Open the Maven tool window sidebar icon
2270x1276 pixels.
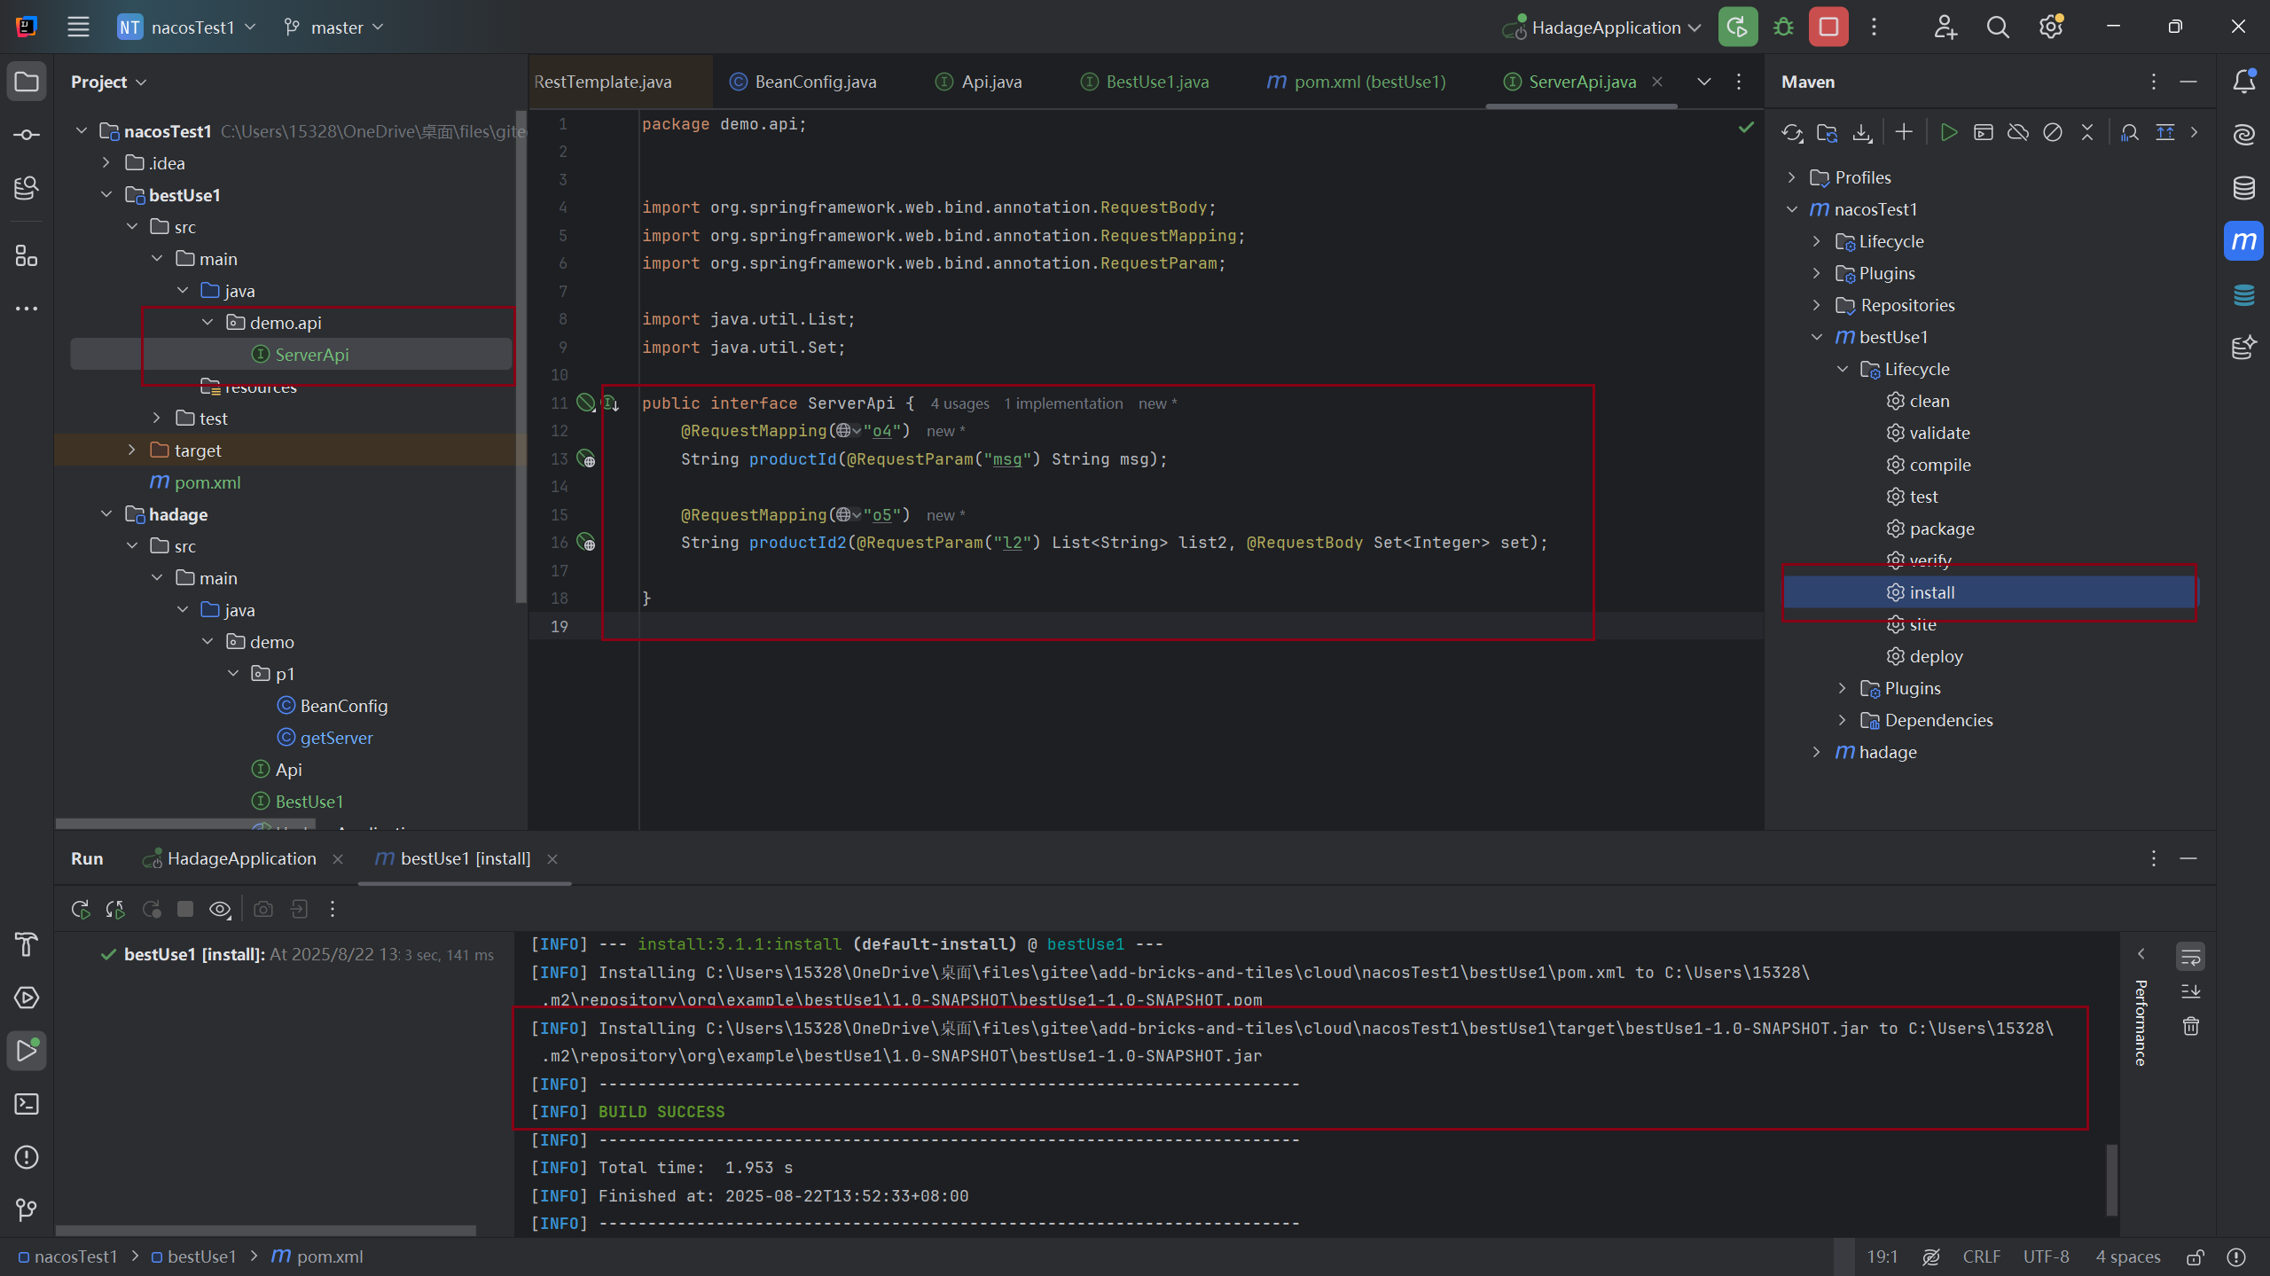pyautogui.click(x=2243, y=241)
